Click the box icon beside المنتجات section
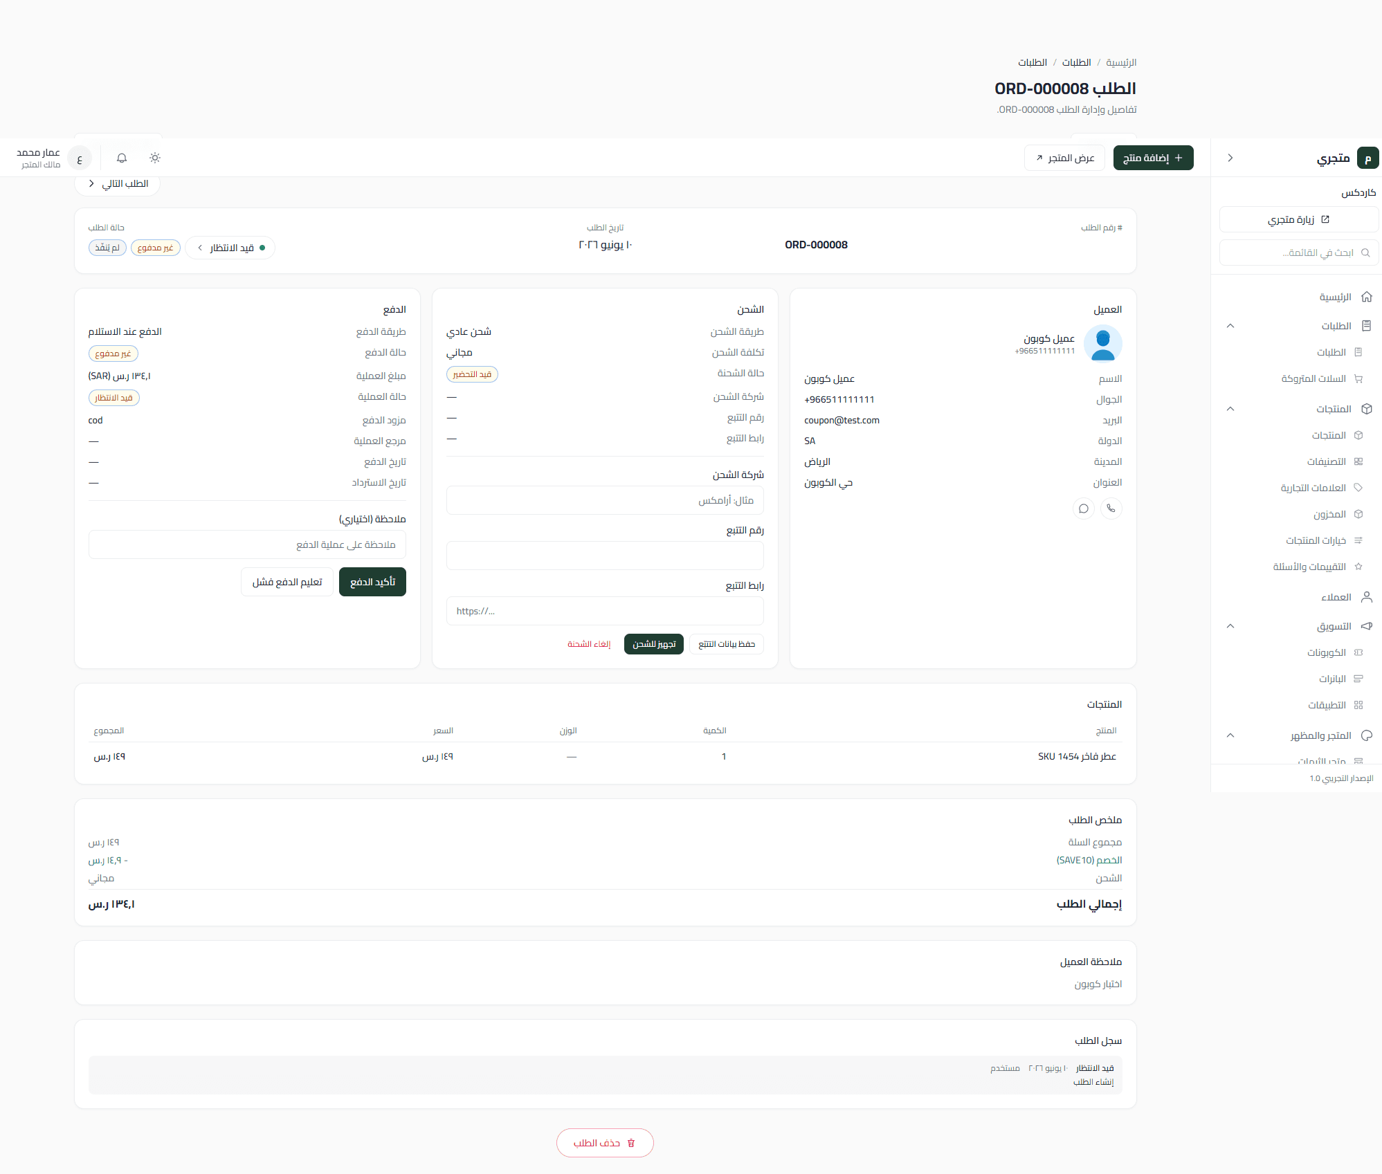Viewport: 1382px width, 1174px height. 1367,409
